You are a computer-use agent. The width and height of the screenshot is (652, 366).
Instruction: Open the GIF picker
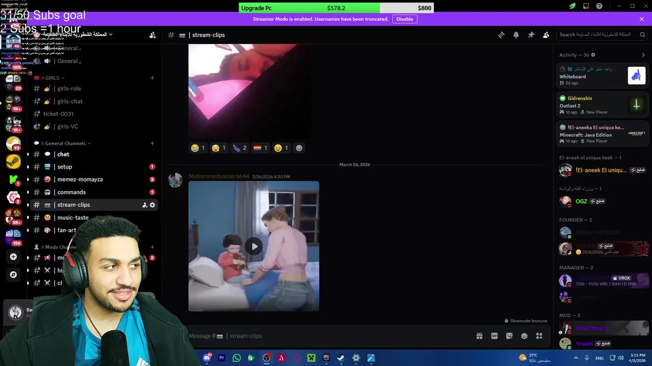[494, 336]
